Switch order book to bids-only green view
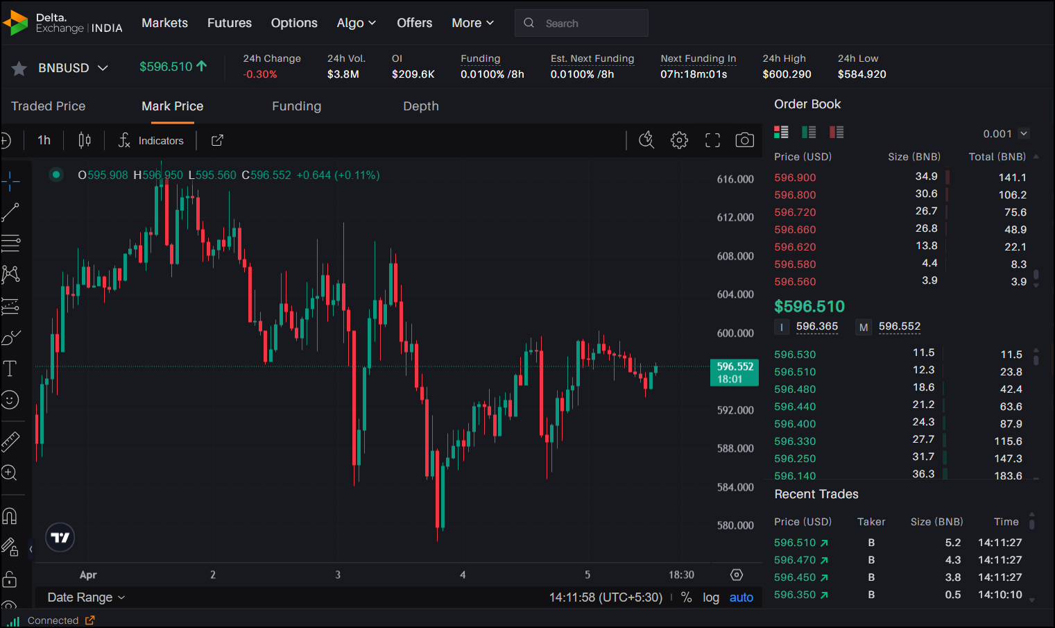The width and height of the screenshot is (1055, 628). coord(809,132)
